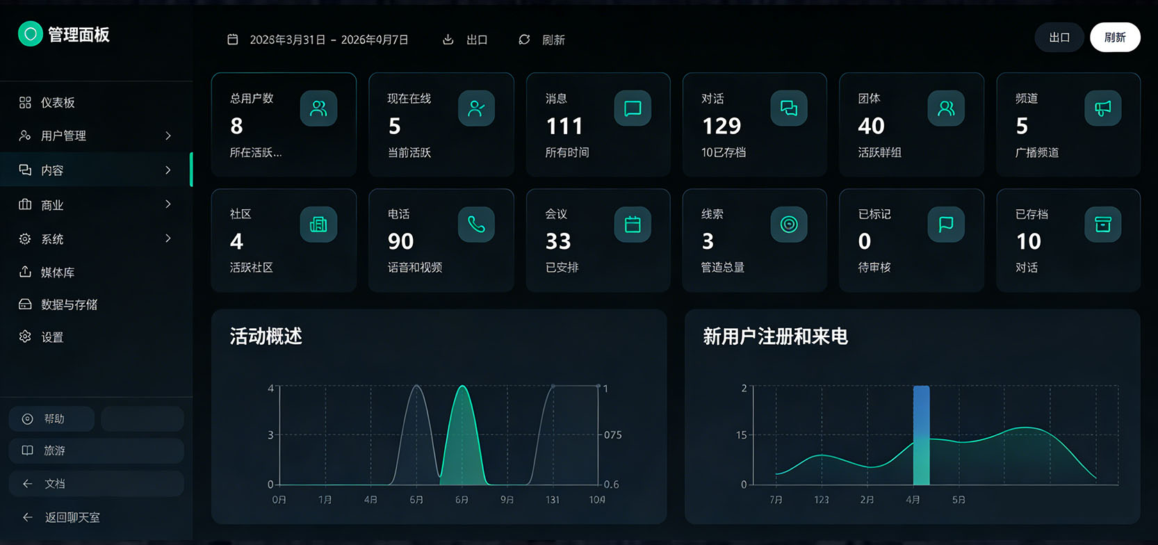This screenshot has width=1158, height=545.
Task: Click the conversations icon on 对话 card
Action: coord(789,108)
